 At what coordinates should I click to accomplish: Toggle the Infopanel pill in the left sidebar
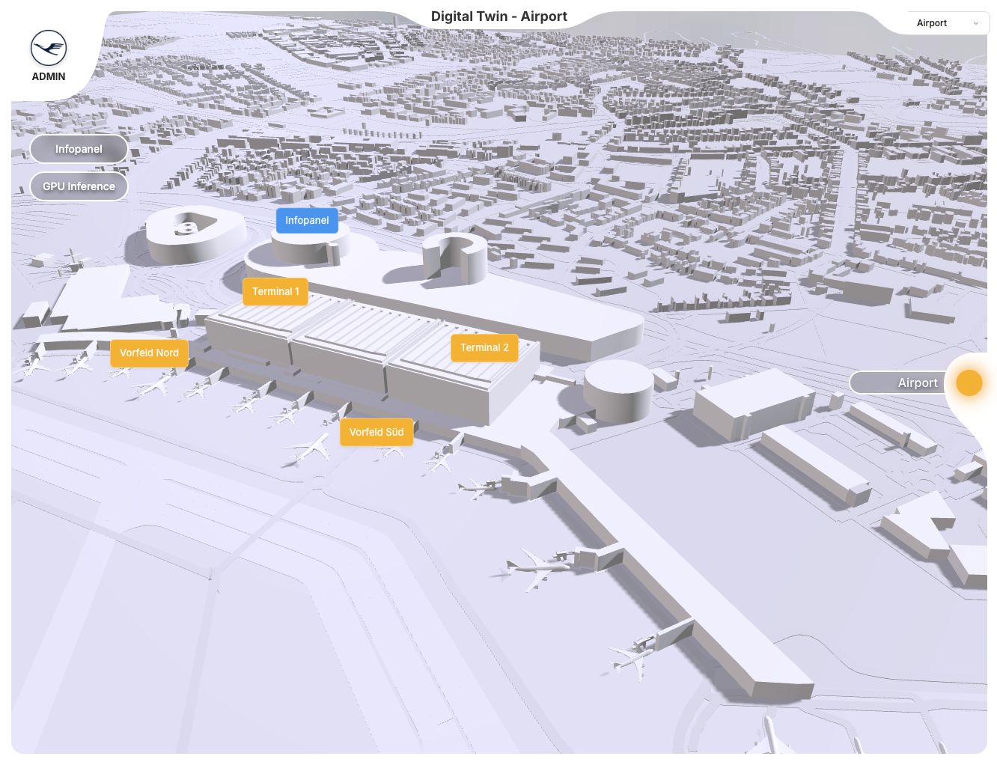(x=79, y=149)
